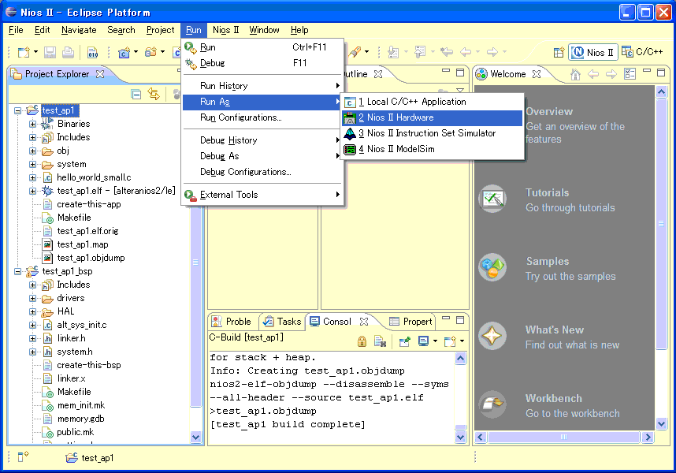Expand Run History submenu
This screenshot has height=473, width=676.
click(262, 86)
